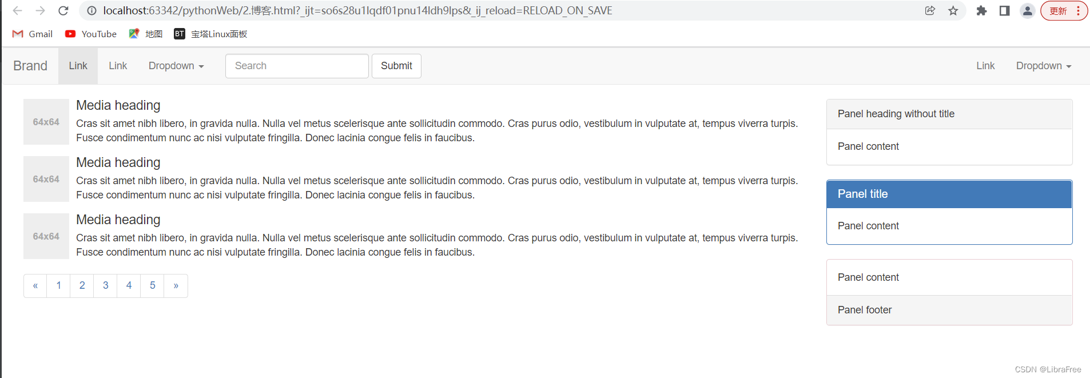Click the browser forward arrow
The image size is (1090, 378).
(40, 10)
